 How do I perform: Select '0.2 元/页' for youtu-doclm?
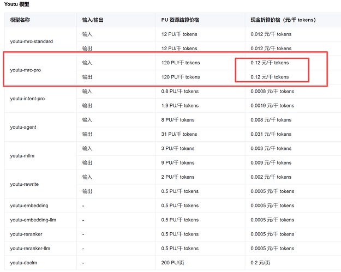tap(260, 263)
